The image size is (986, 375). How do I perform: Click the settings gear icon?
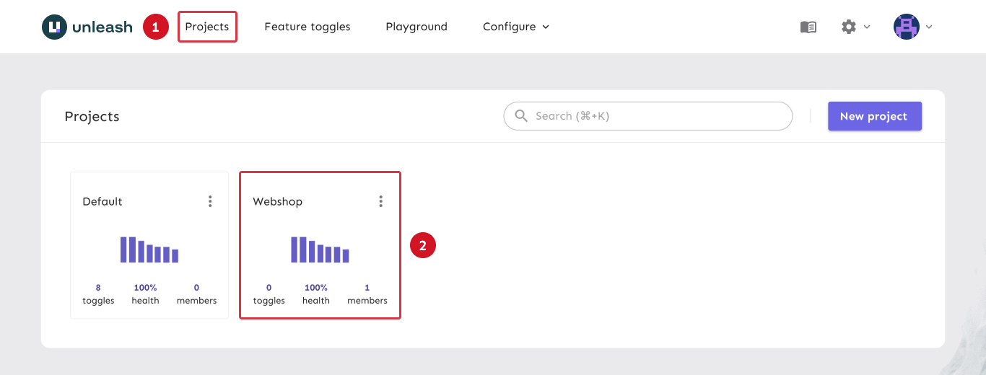[848, 27]
